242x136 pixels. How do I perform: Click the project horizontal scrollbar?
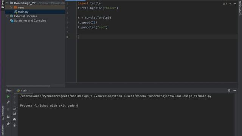click(x=28, y=86)
